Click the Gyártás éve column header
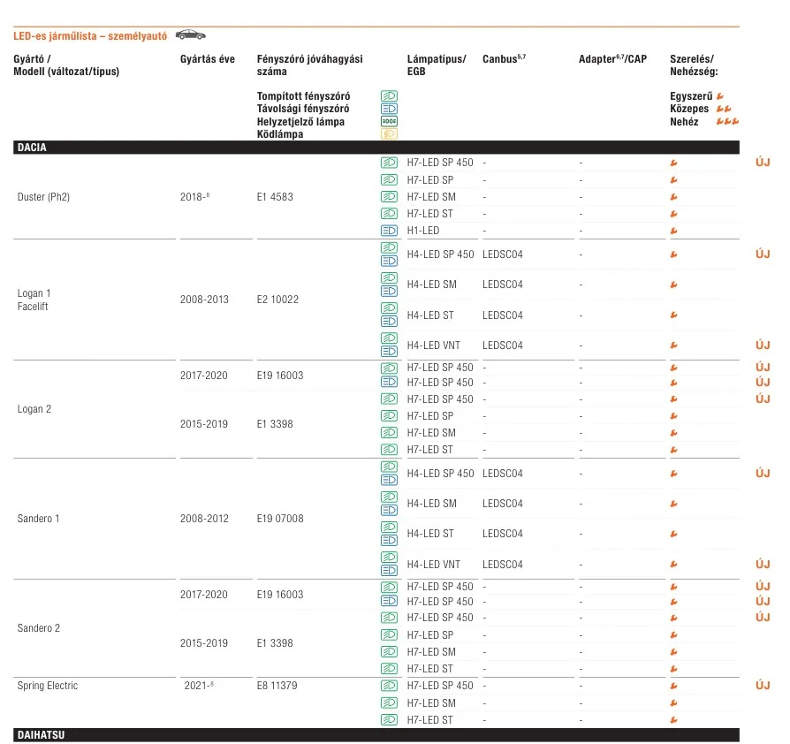The height and width of the screenshot is (744, 790). (x=208, y=59)
